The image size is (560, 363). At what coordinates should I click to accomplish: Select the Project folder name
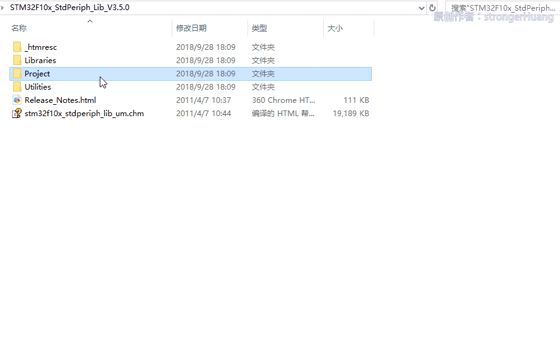(x=37, y=74)
